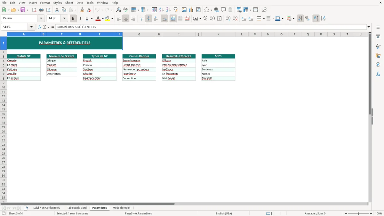This screenshot has height=216, width=384.
Task: Toggle Underline formatting
Action: coord(87,19)
